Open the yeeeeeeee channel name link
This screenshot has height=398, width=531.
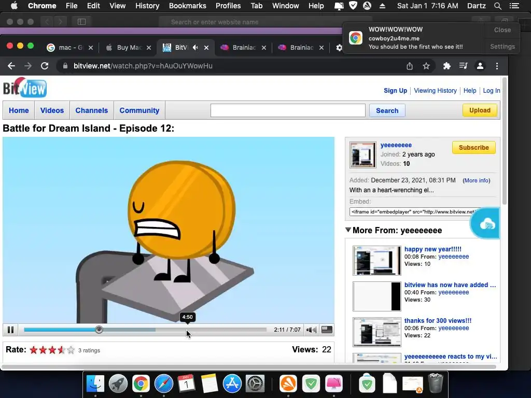(396, 145)
